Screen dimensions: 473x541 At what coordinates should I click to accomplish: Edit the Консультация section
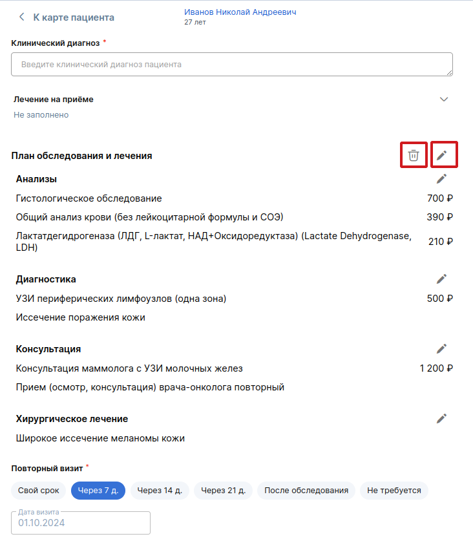442,348
